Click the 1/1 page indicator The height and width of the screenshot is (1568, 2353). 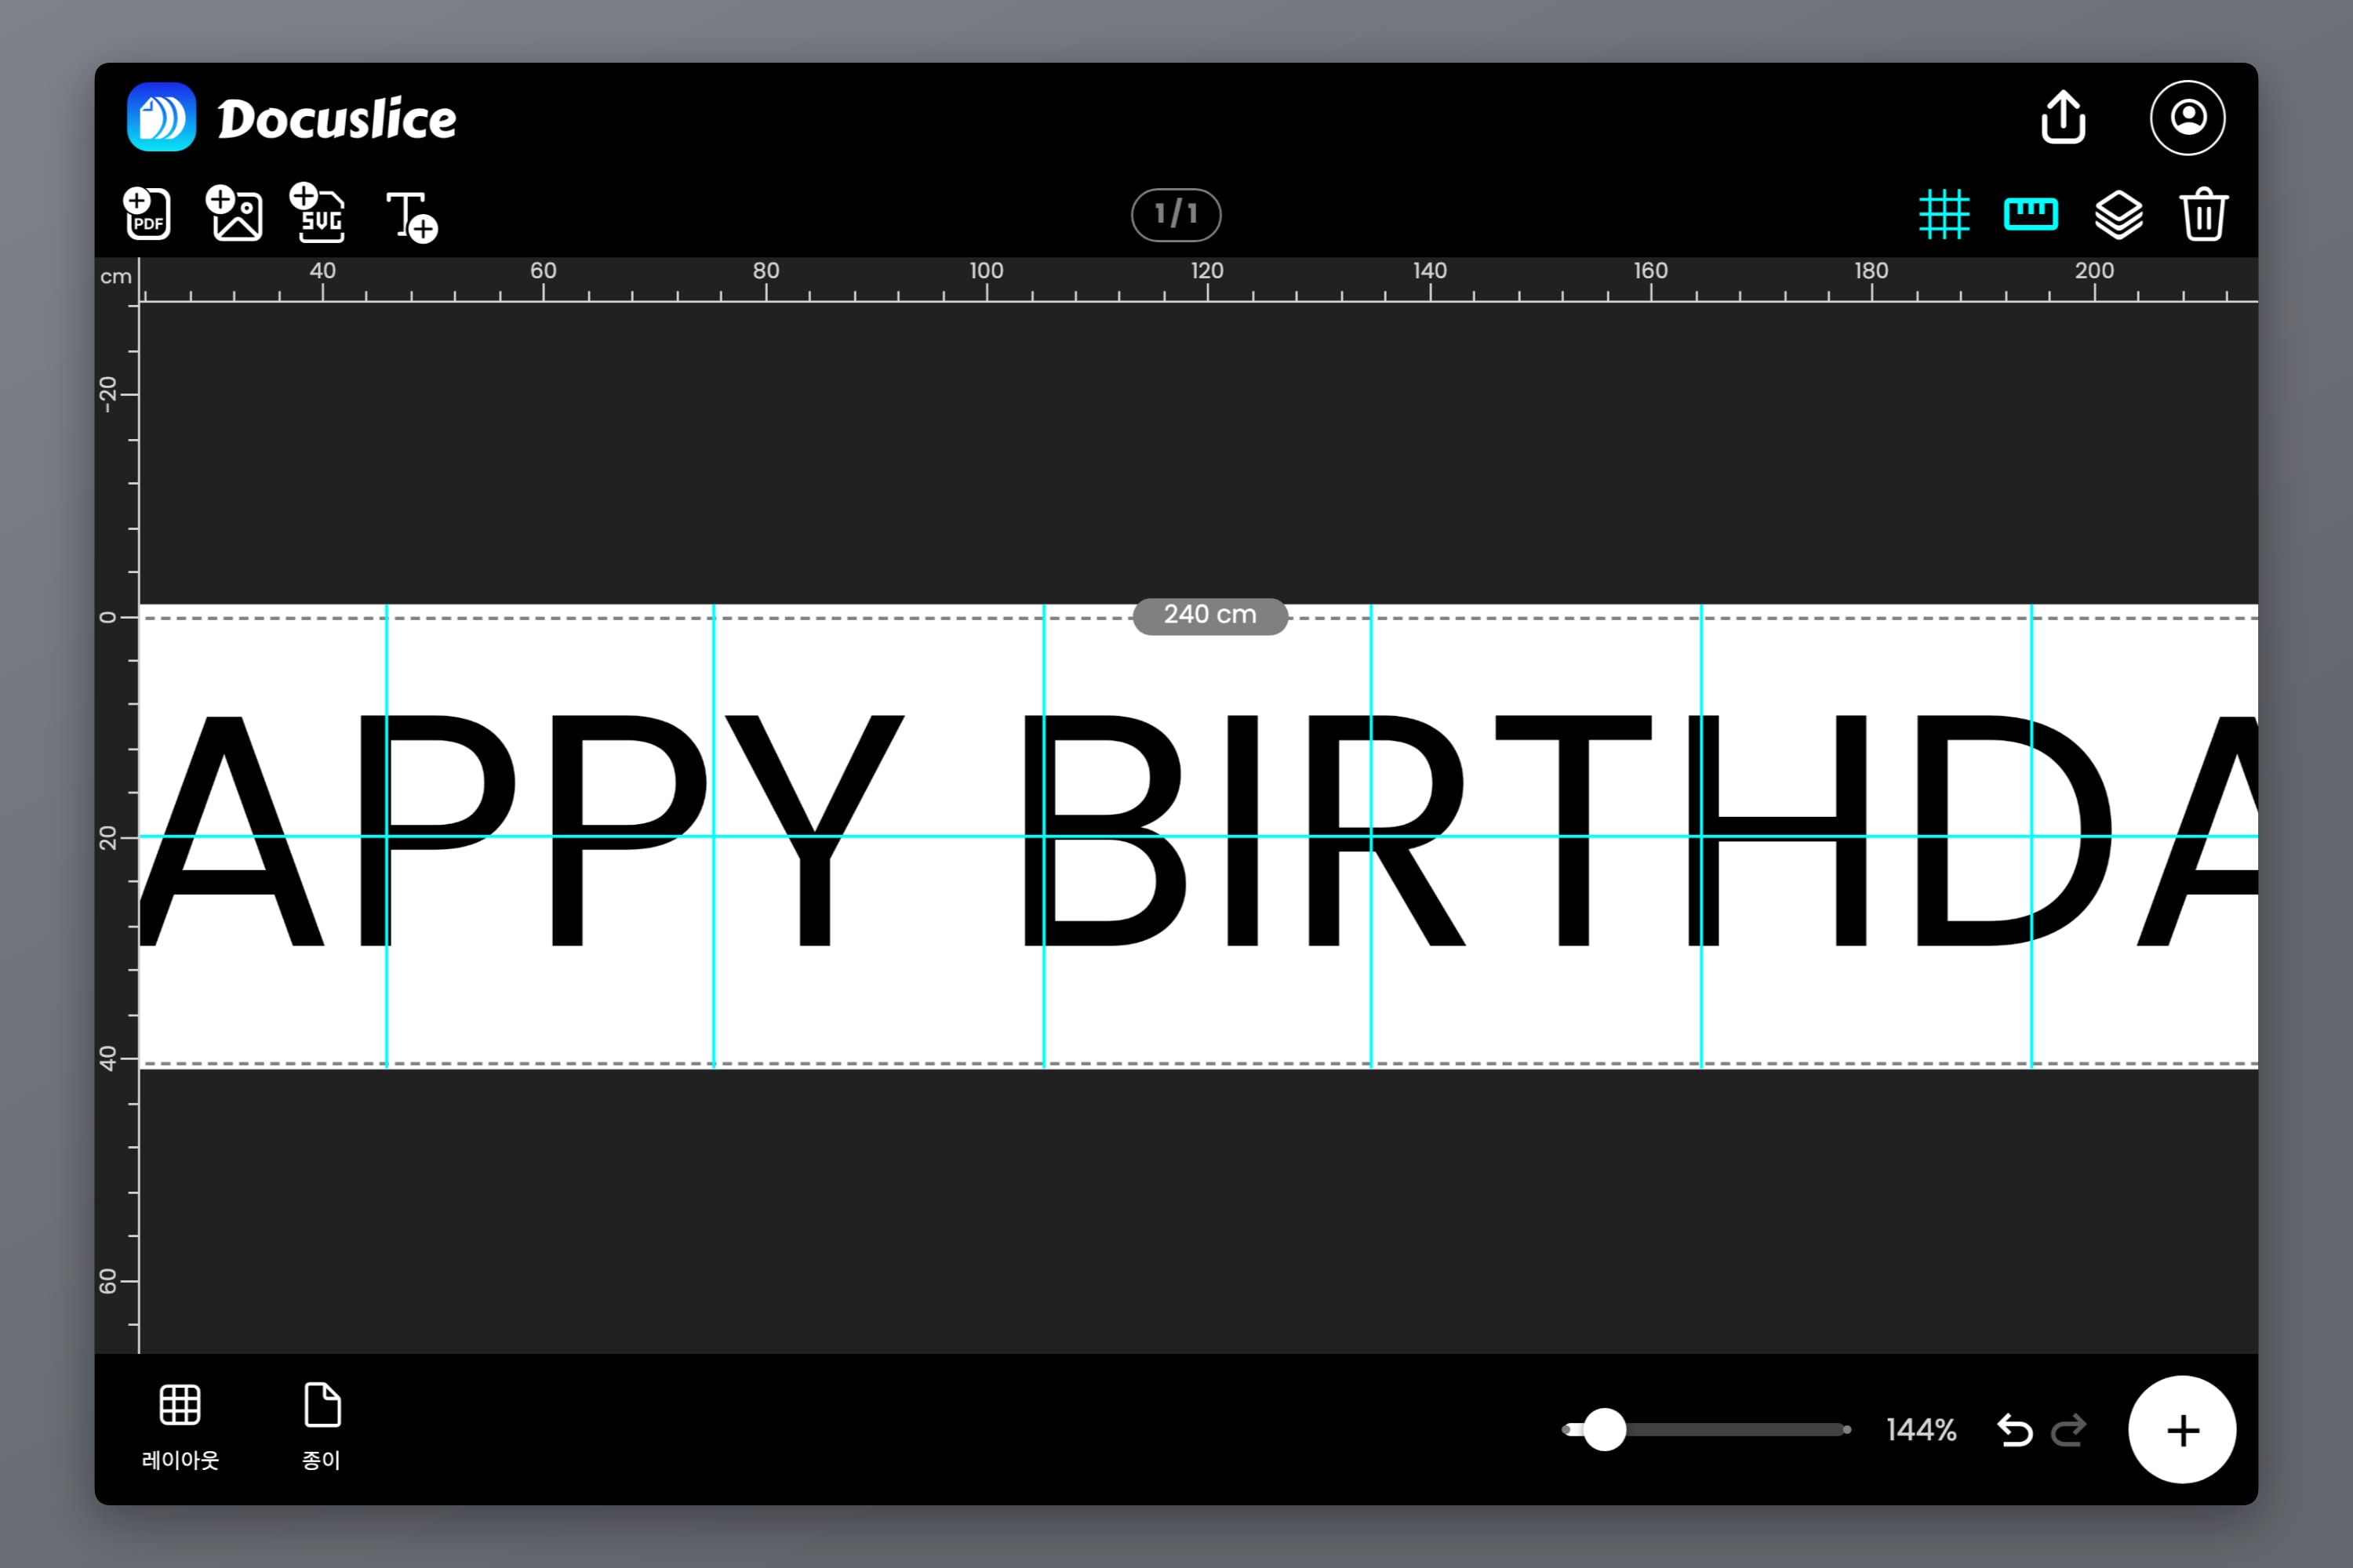[x=1176, y=214]
